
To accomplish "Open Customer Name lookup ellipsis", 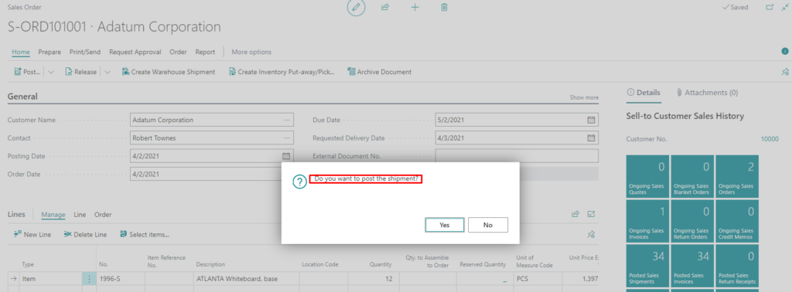I will click(287, 120).
